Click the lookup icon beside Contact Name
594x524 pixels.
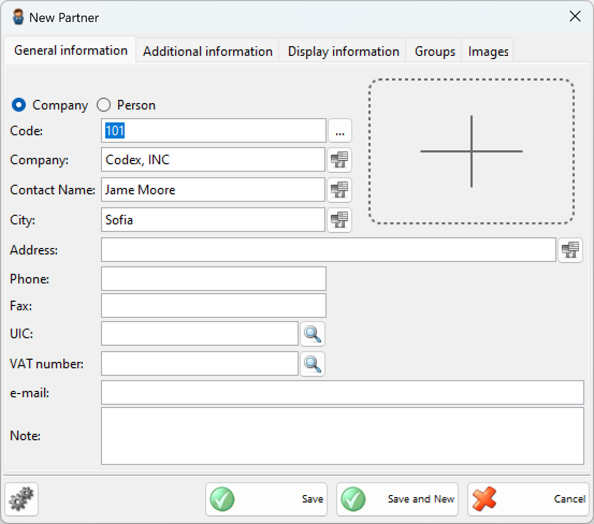tap(339, 190)
